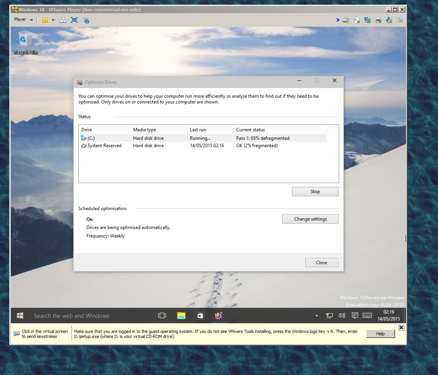Click the network adapter device icon
The width and height of the screenshot is (438, 375).
367,20
